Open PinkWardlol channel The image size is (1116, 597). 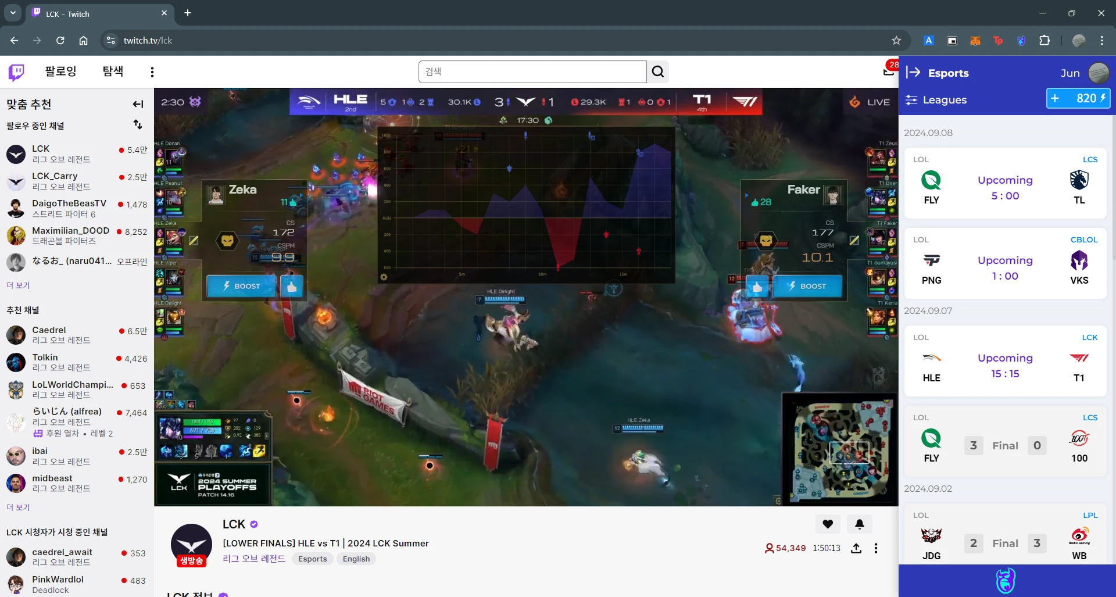pyautogui.click(x=77, y=584)
